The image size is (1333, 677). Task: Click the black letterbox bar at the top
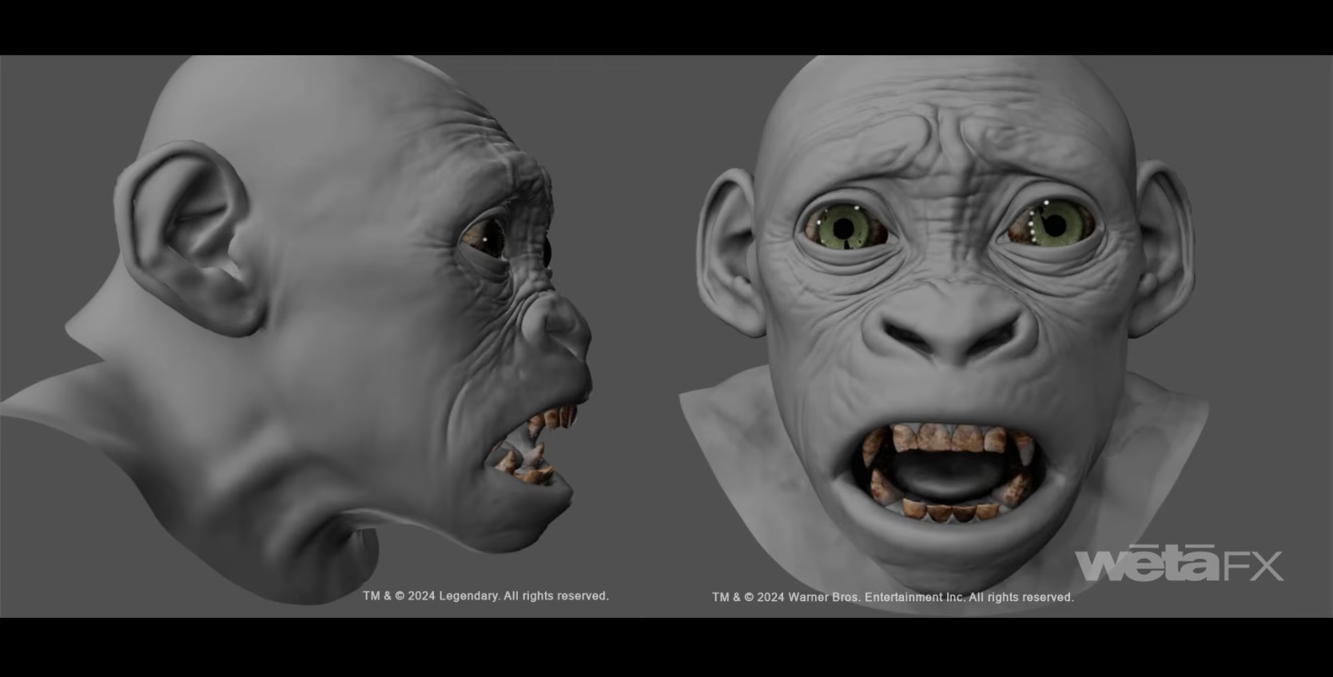coord(666,26)
